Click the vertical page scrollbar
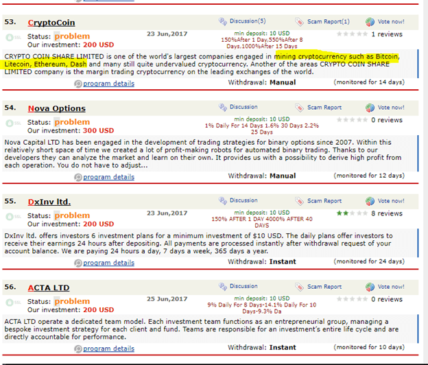Screen dimensions: 428x365 click(x=425, y=182)
